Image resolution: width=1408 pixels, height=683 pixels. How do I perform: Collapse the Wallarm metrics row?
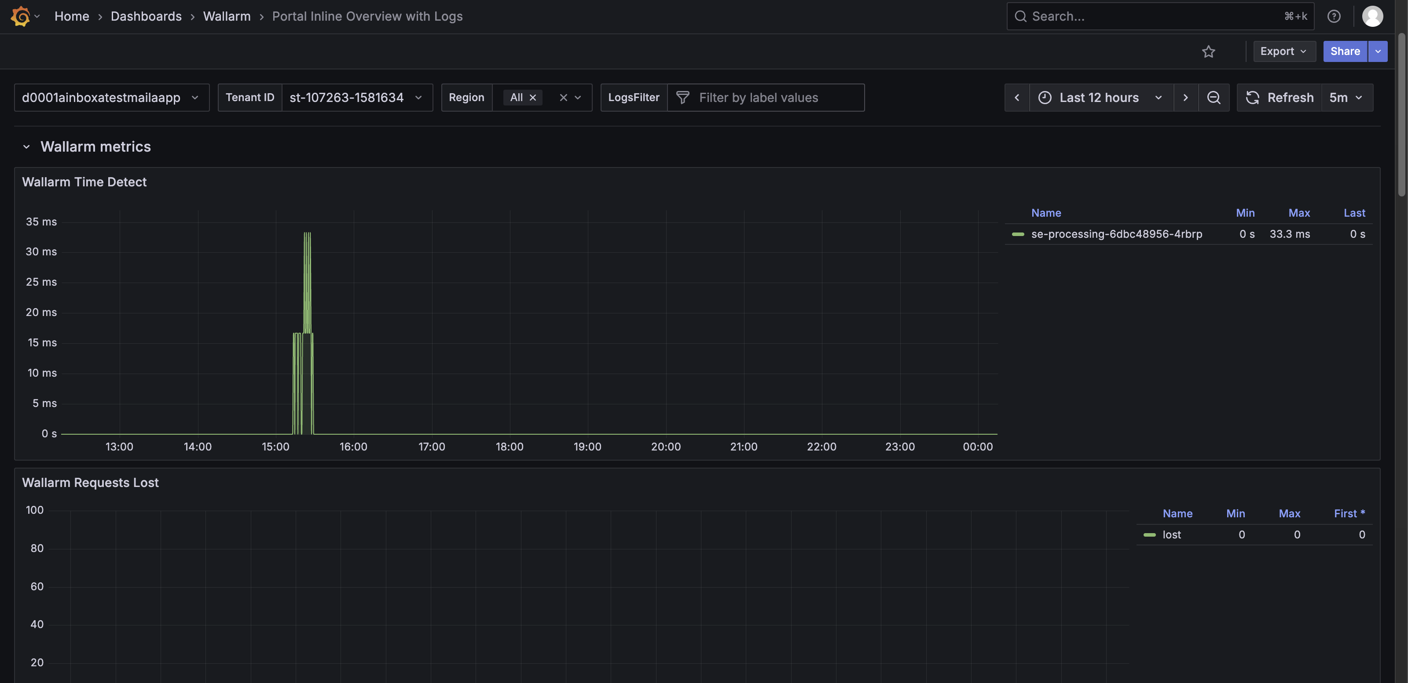point(26,147)
